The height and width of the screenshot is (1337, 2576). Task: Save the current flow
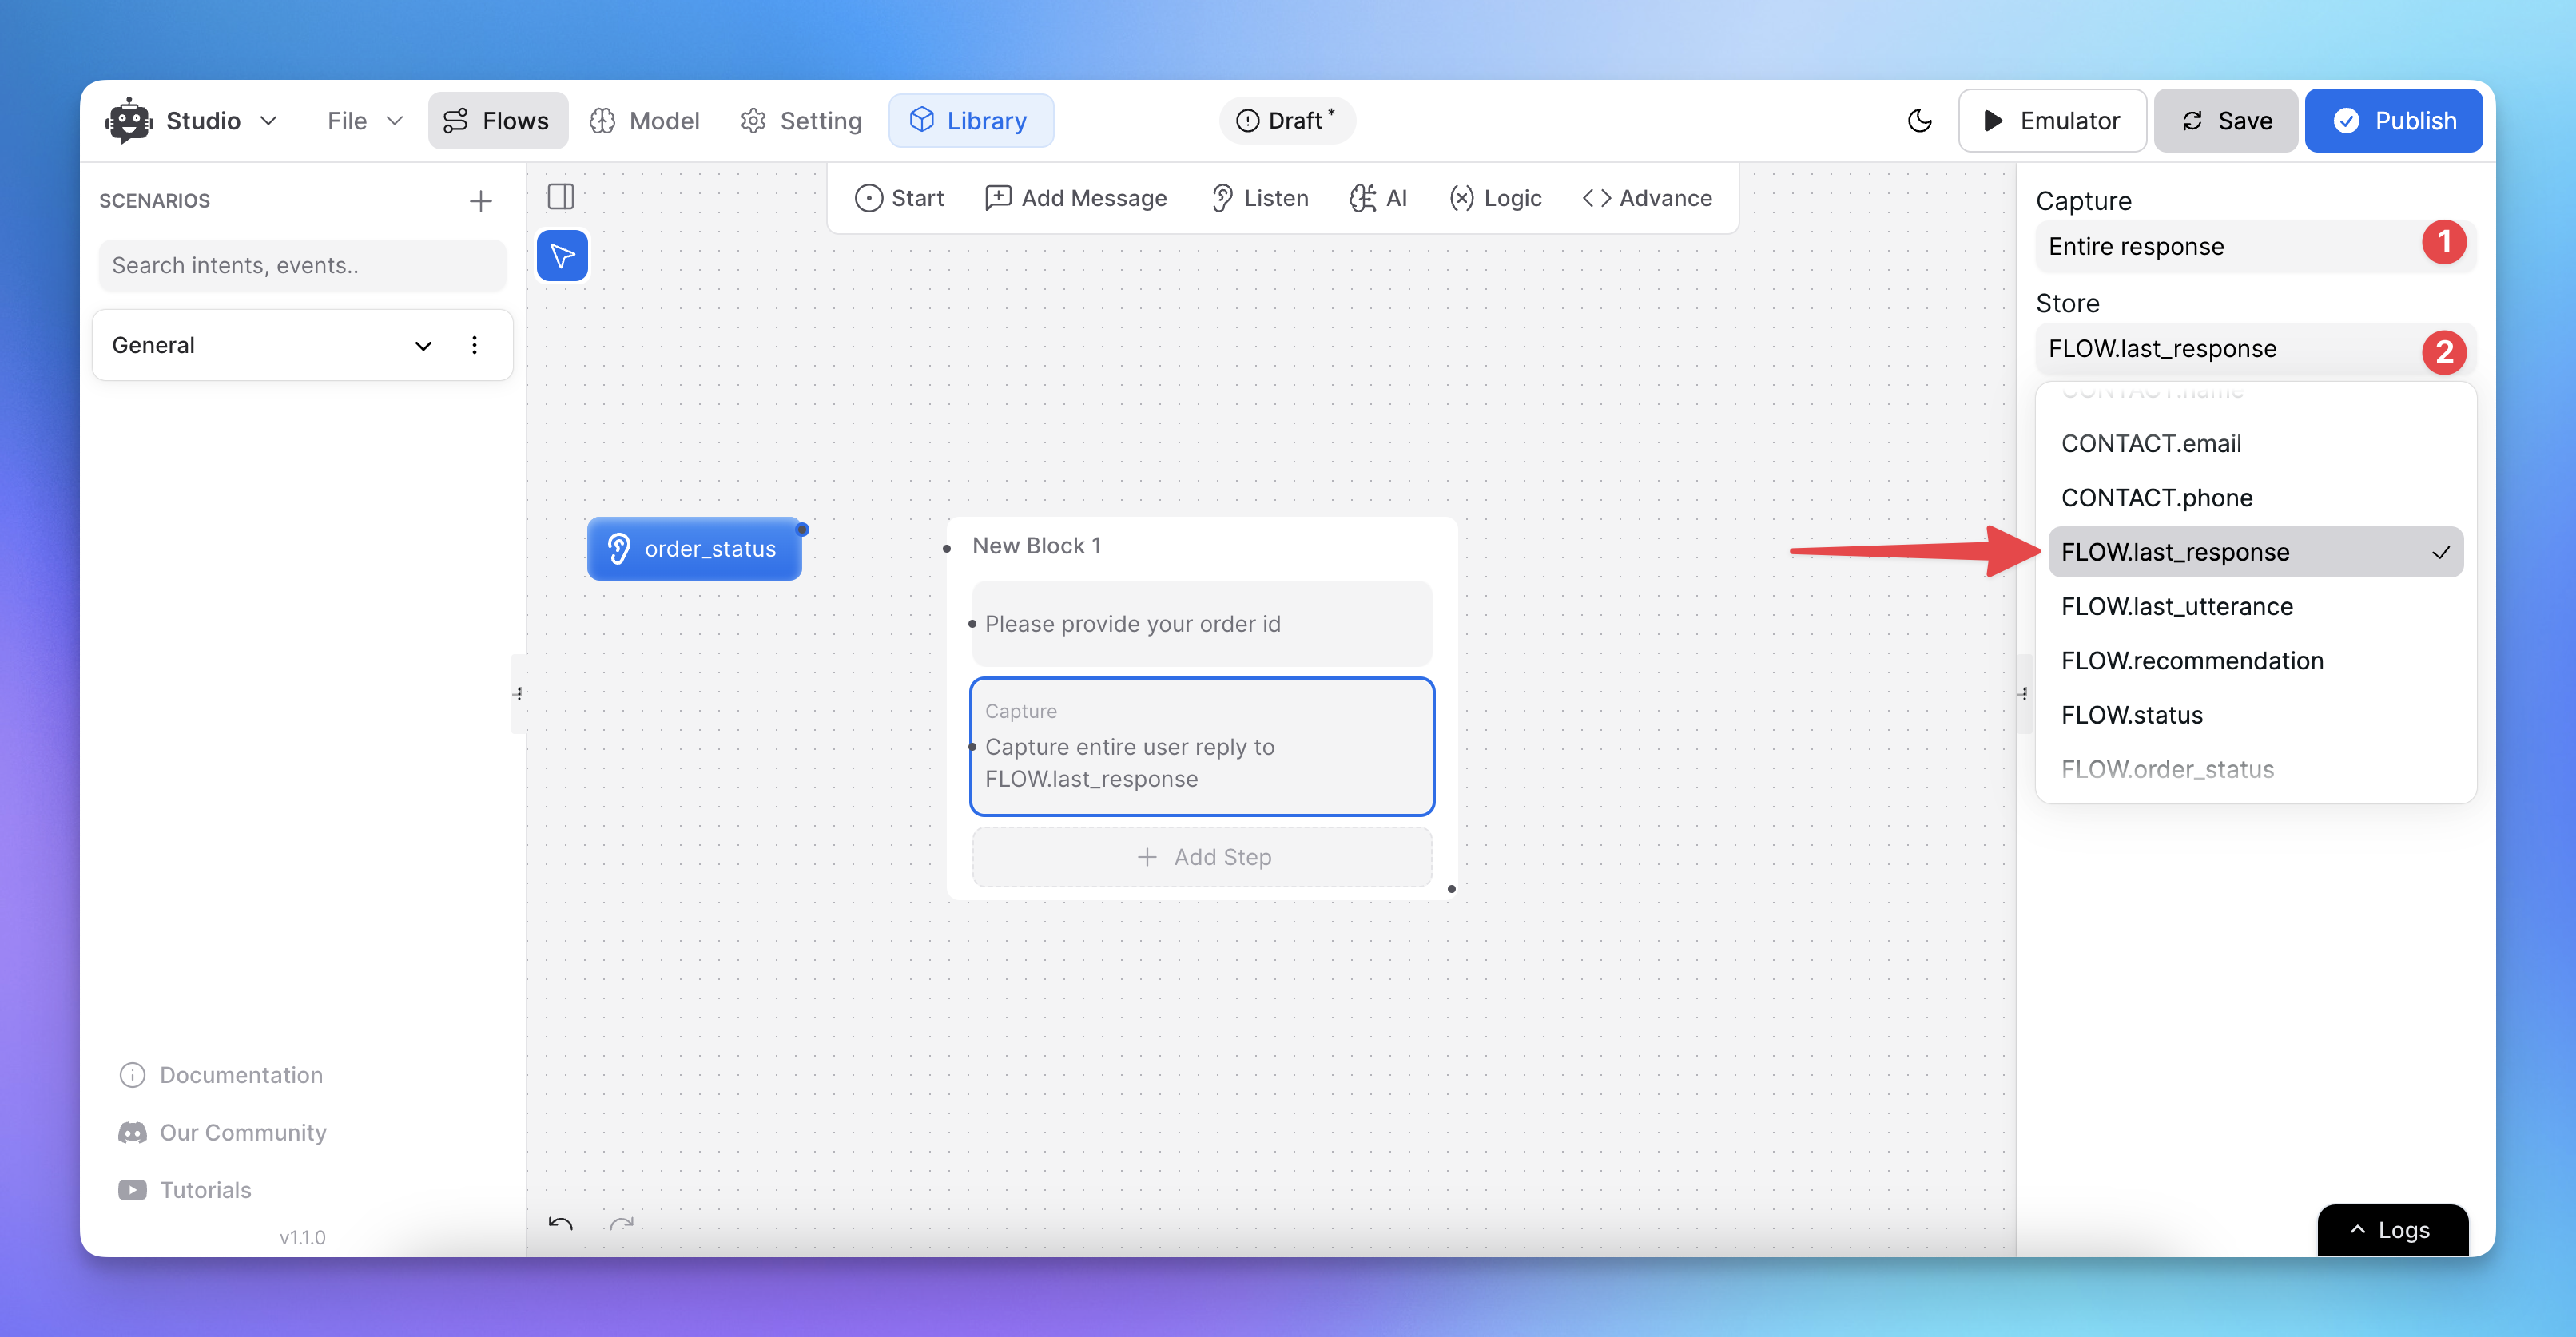coord(2226,121)
